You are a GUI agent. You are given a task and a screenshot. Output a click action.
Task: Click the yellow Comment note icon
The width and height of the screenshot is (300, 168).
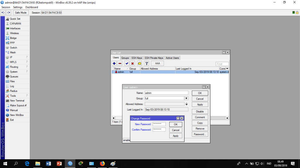tap(139, 63)
